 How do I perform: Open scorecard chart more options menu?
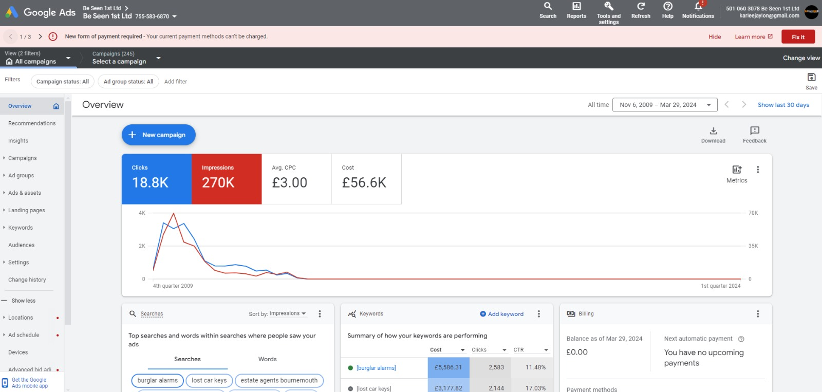point(758,170)
